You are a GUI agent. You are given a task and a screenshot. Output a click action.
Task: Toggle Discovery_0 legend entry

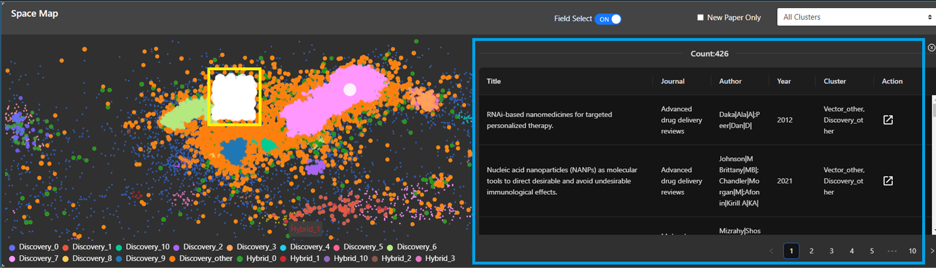[x=33, y=247]
